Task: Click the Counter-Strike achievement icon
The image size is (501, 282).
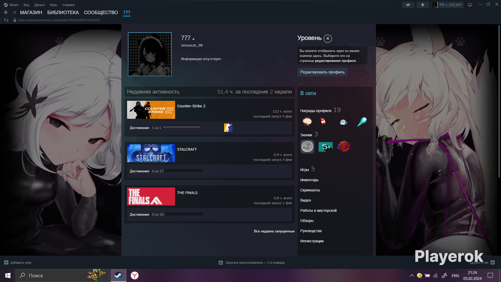Action: (228, 128)
